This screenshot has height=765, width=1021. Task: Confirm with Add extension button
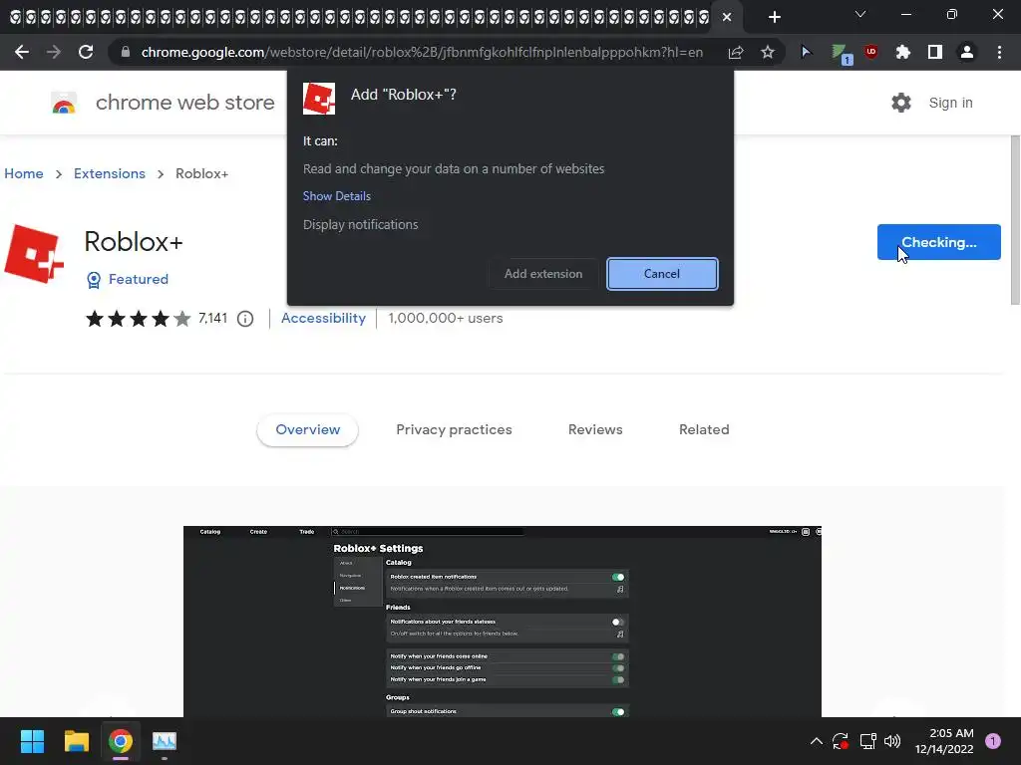(543, 274)
